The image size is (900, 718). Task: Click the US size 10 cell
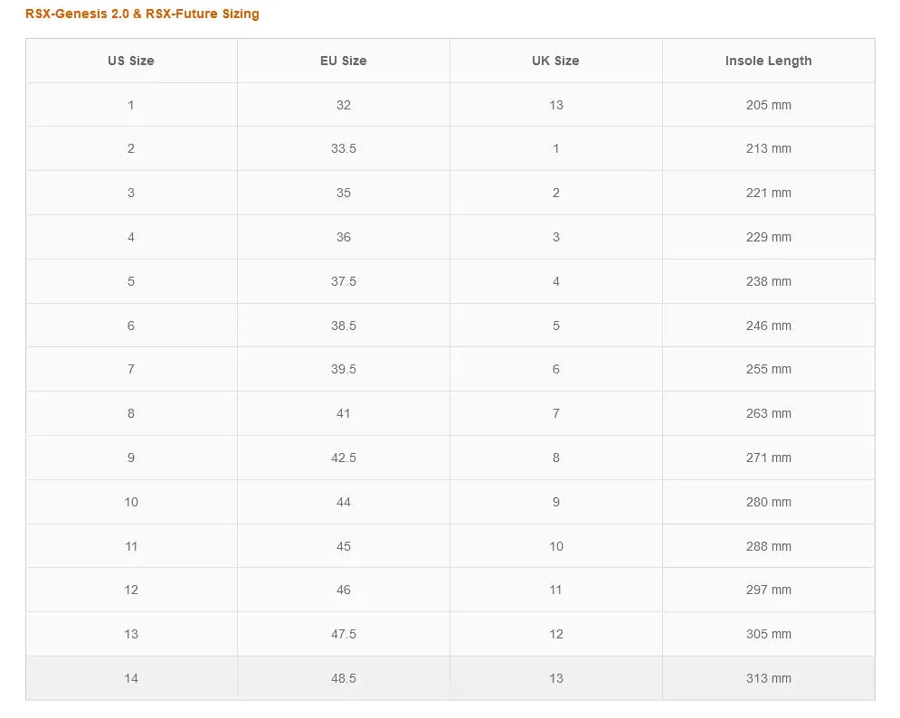click(x=131, y=502)
